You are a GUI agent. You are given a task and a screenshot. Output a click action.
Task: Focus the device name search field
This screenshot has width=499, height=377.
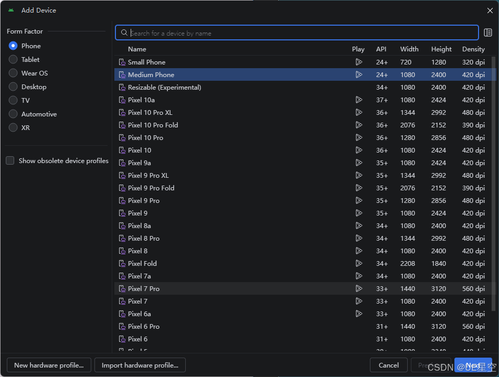click(296, 33)
